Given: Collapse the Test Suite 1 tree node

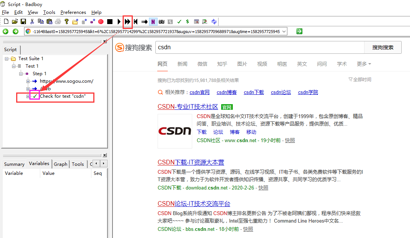Looking at the screenshot, I should (6, 59).
